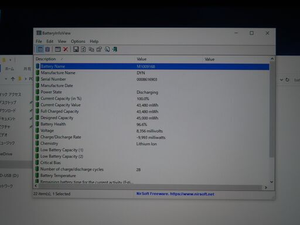This screenshot has height=225, width=300.
Task: Select the Chemistry row label
Action: [49, 144]
